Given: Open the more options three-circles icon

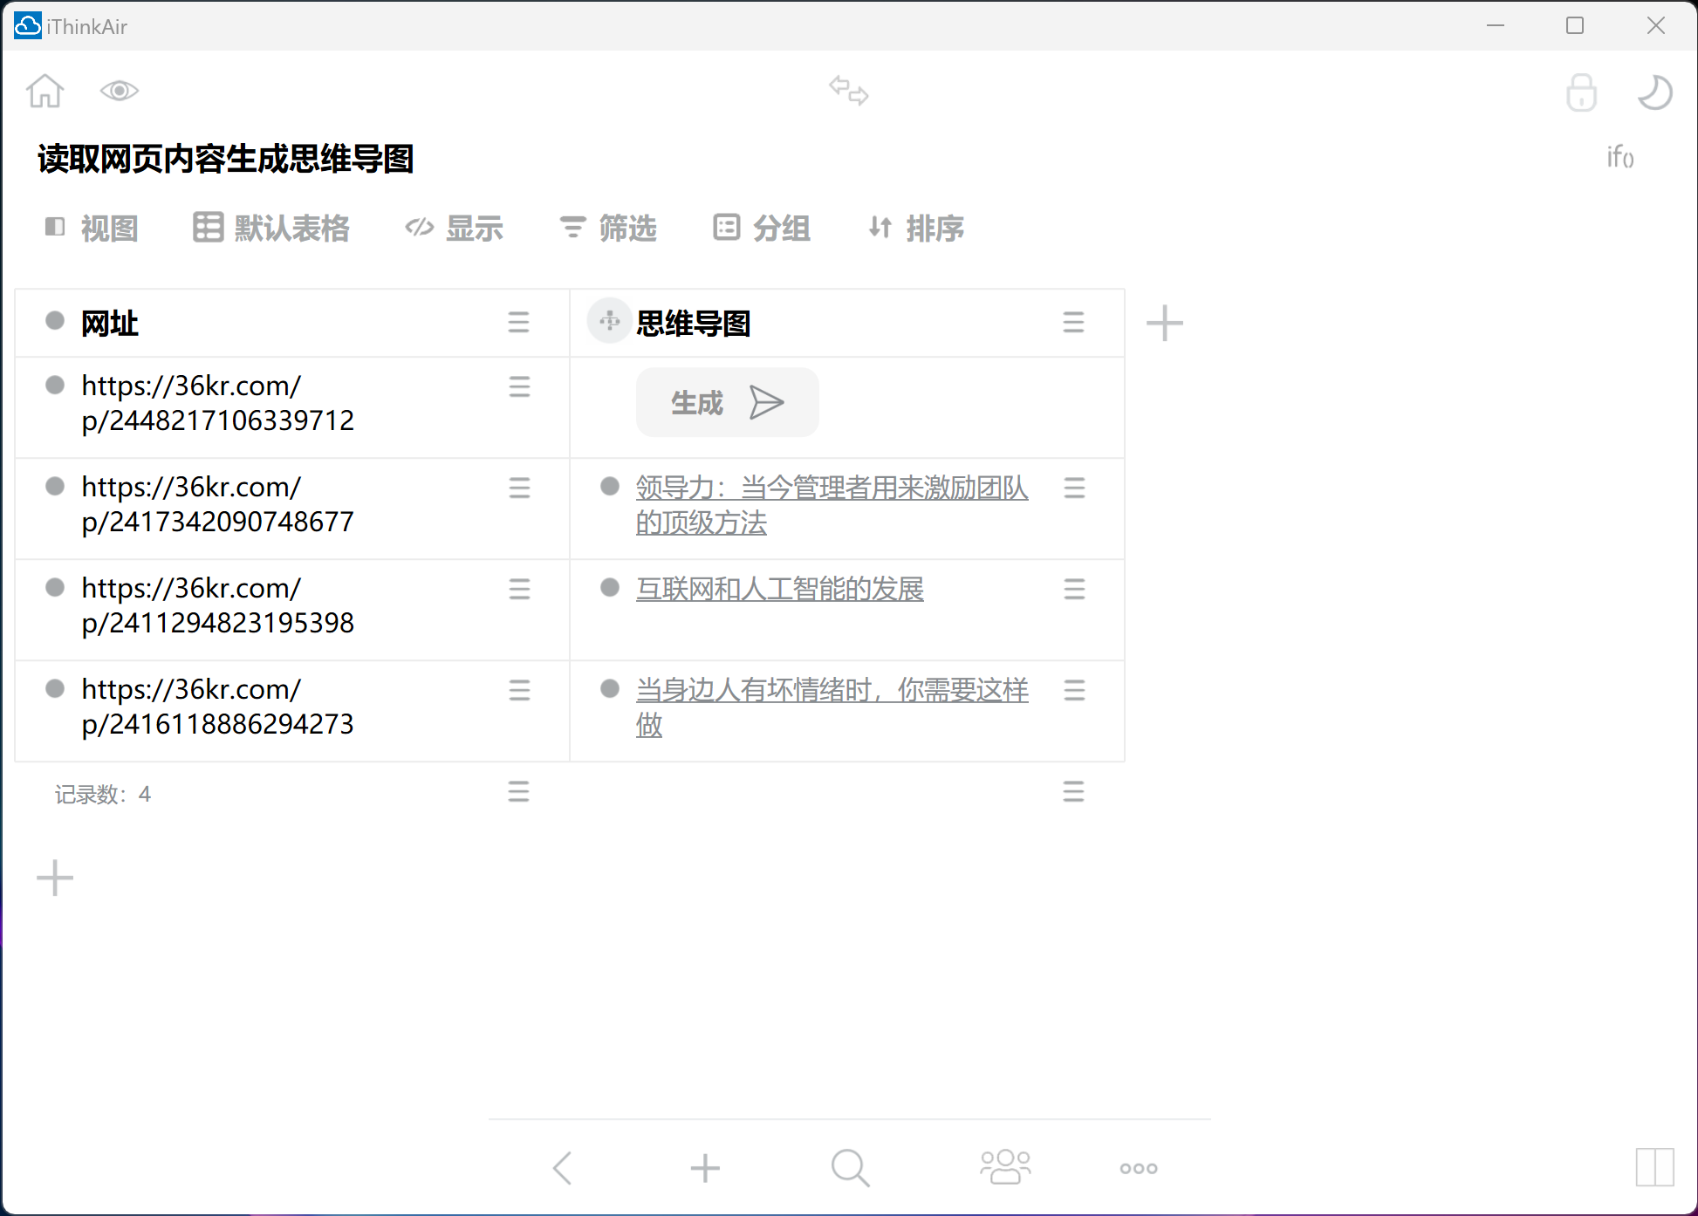Looking at the screenshot, I should coord(1139,1168).
